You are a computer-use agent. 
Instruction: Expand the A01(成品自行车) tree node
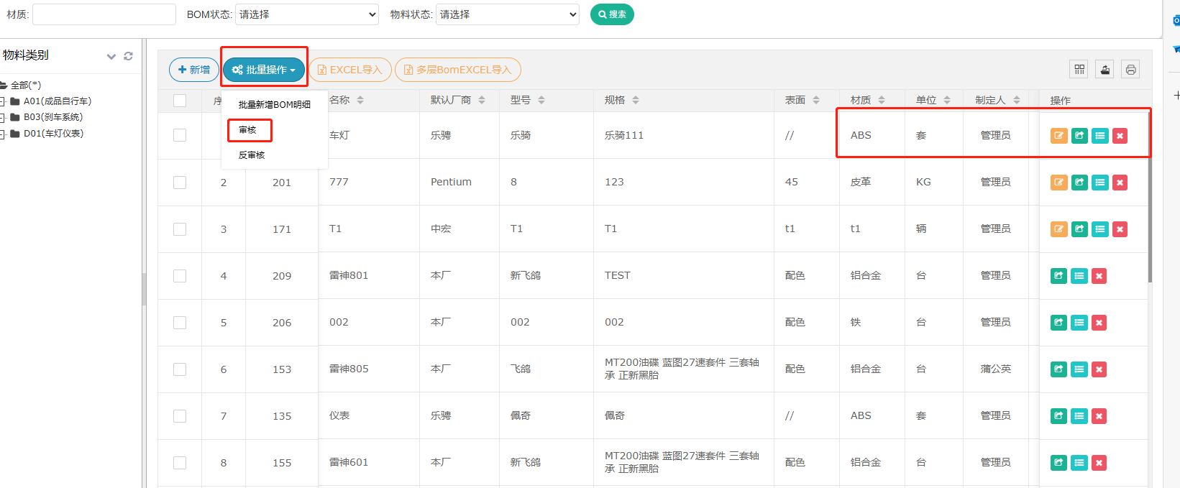pos(4,101)
